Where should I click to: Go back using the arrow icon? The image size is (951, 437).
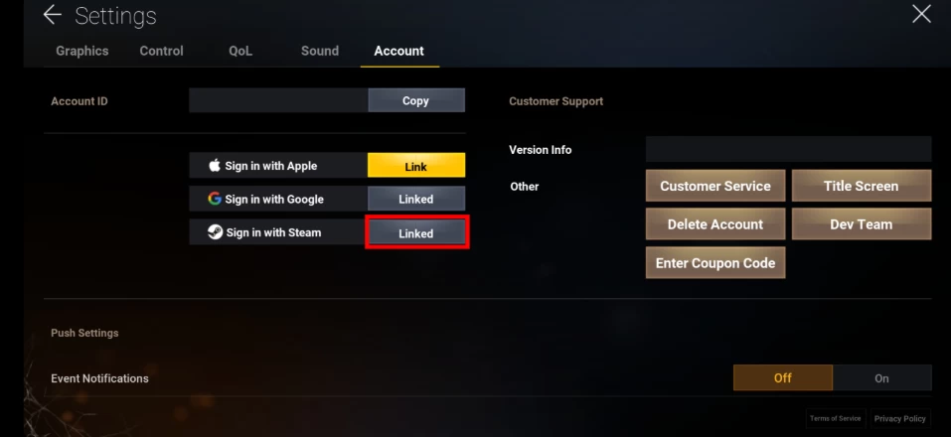coord(53,15)
